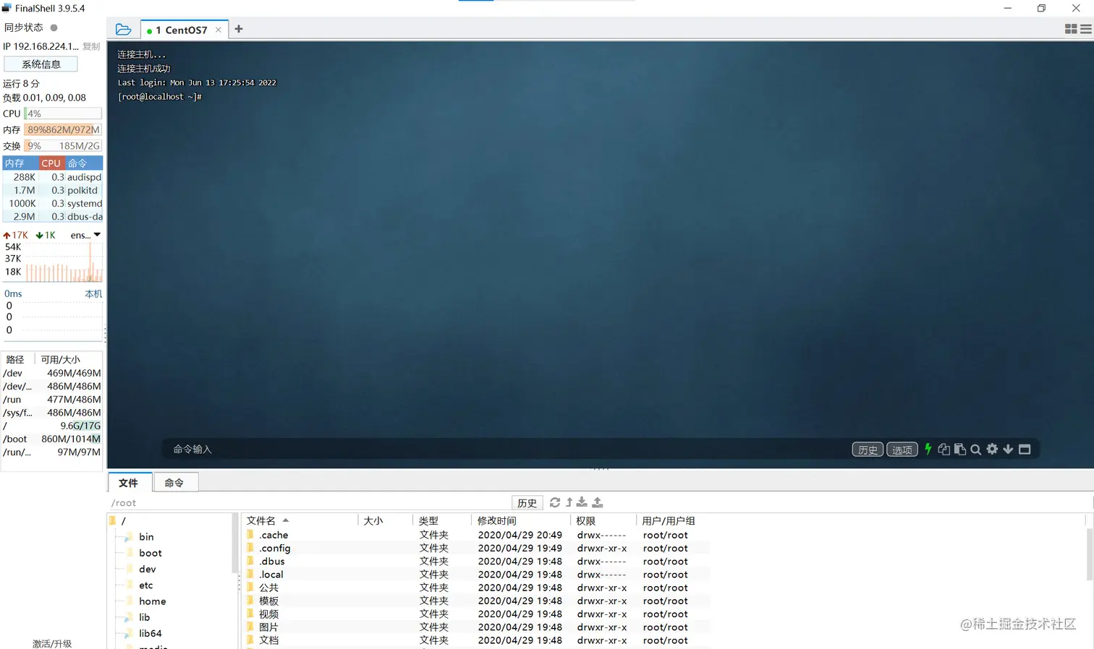This screenshot has height=649, width=1094.
Task: Open terminal 选项 options button
Action: (x=902, y=450)
